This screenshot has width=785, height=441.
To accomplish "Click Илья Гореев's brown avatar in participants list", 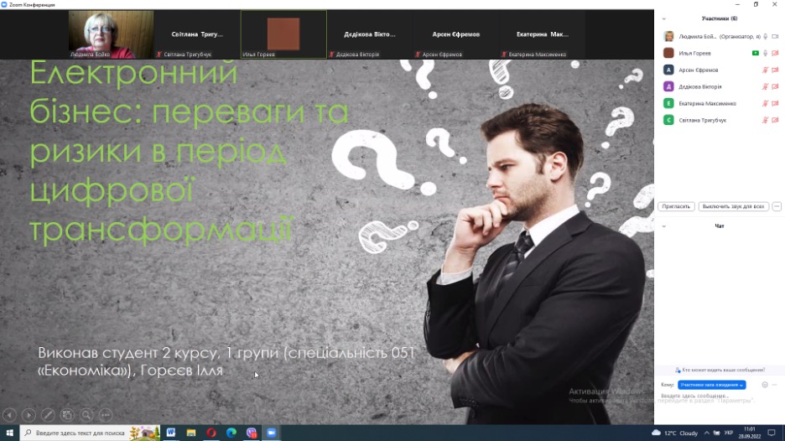I will pos(668,53).
